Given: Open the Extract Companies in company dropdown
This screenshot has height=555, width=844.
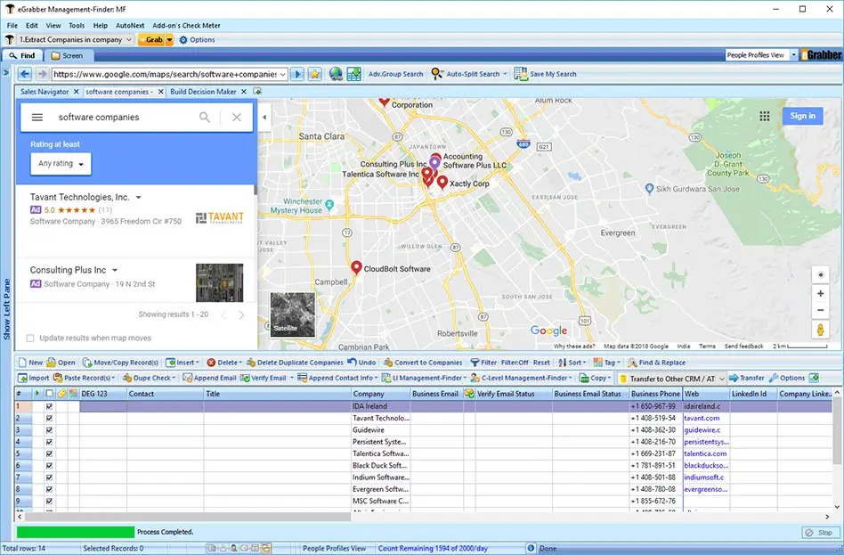Looking at the screenshot, I should 128,39.
